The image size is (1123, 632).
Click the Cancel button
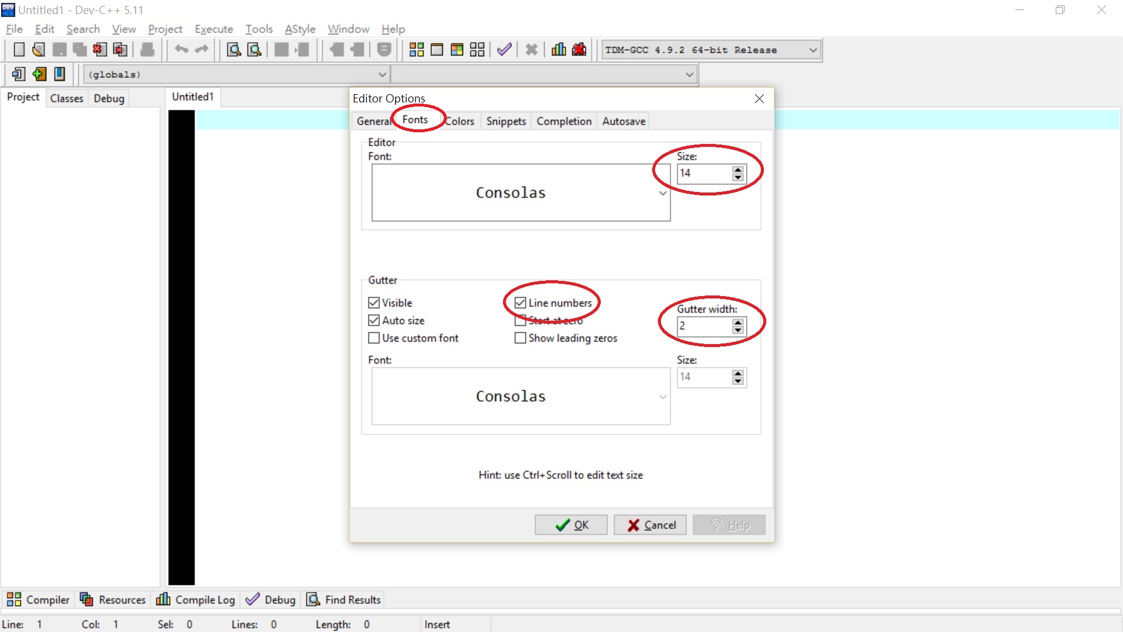point(650,525)
